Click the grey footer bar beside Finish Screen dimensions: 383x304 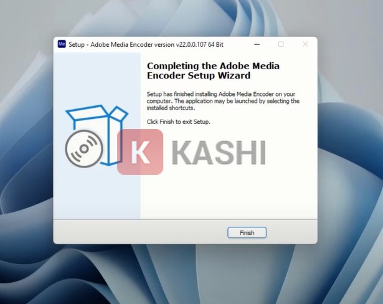(x=139, y=232)
